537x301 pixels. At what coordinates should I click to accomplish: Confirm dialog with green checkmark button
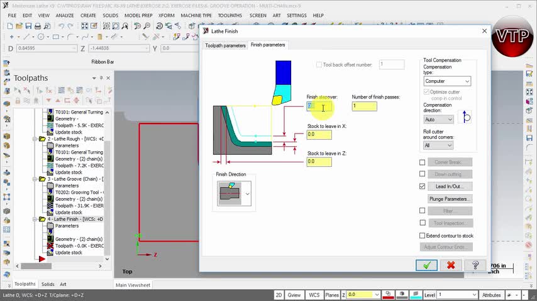[426, 265]
